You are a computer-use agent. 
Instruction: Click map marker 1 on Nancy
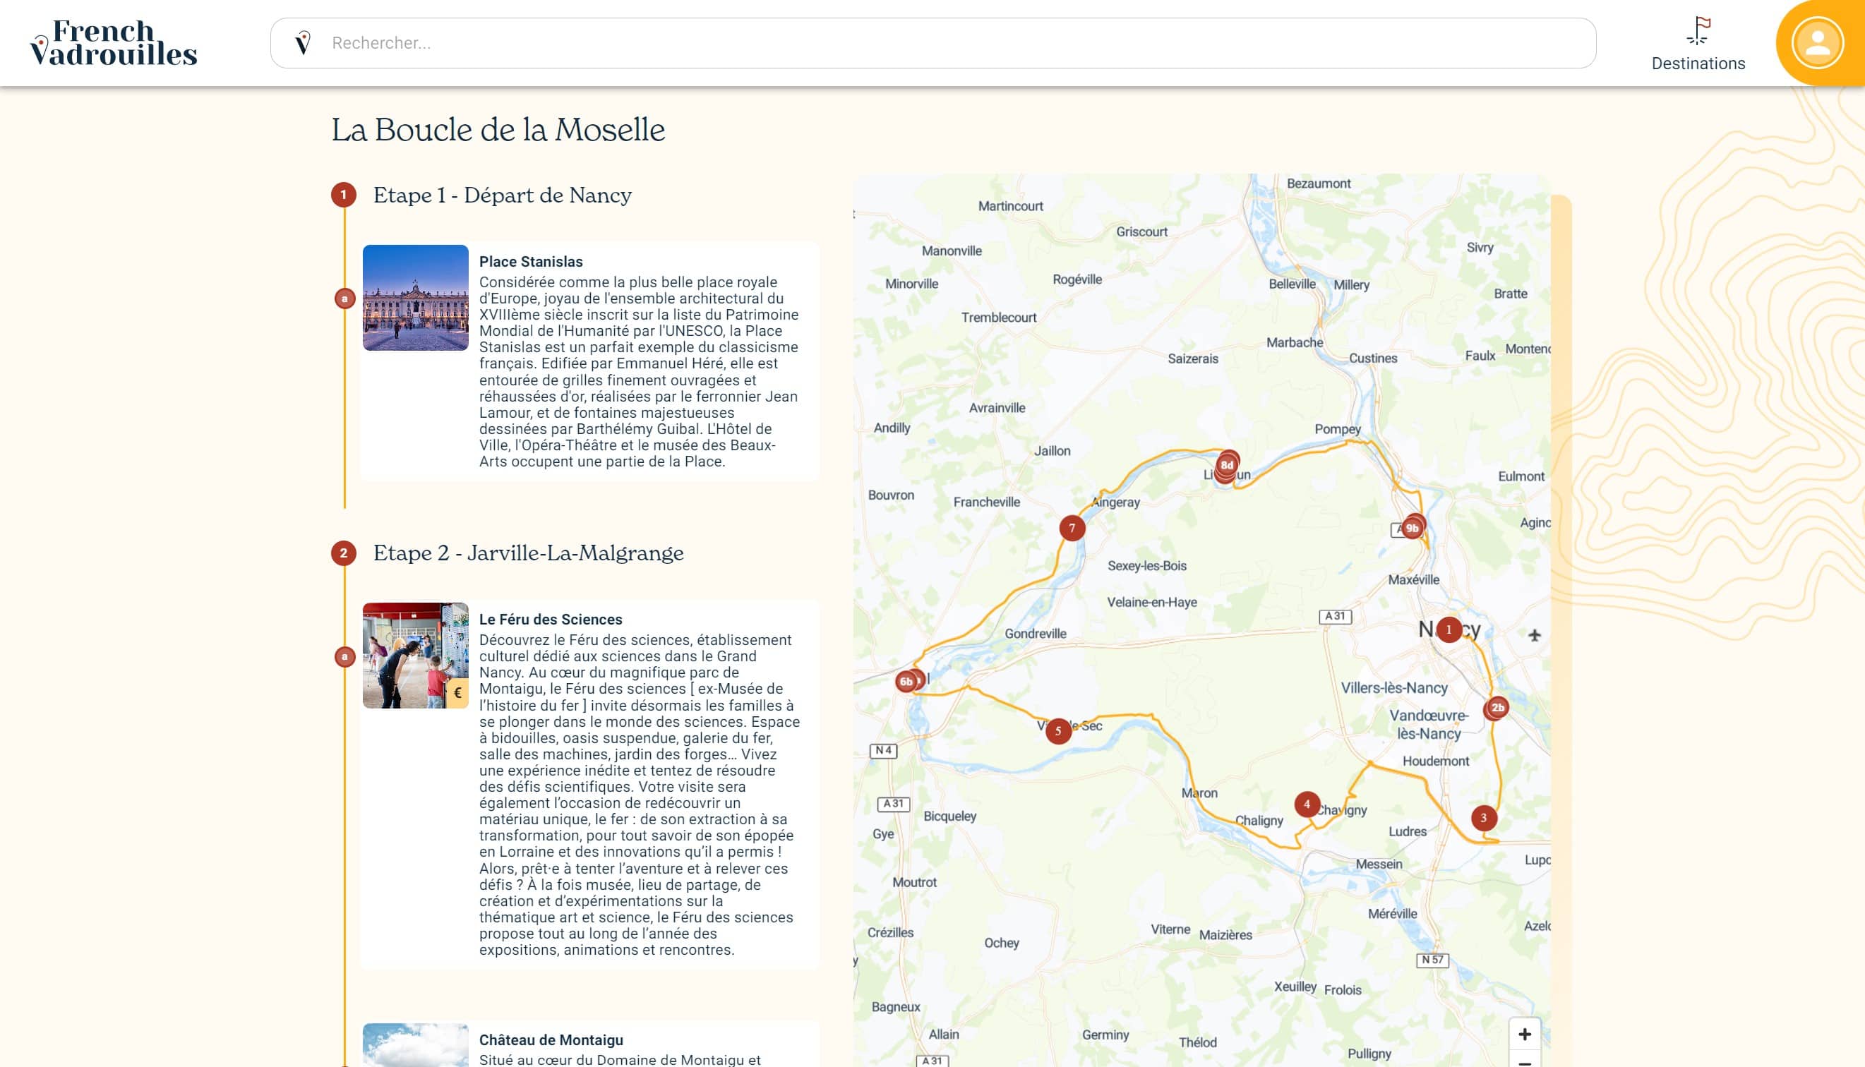1448,629
